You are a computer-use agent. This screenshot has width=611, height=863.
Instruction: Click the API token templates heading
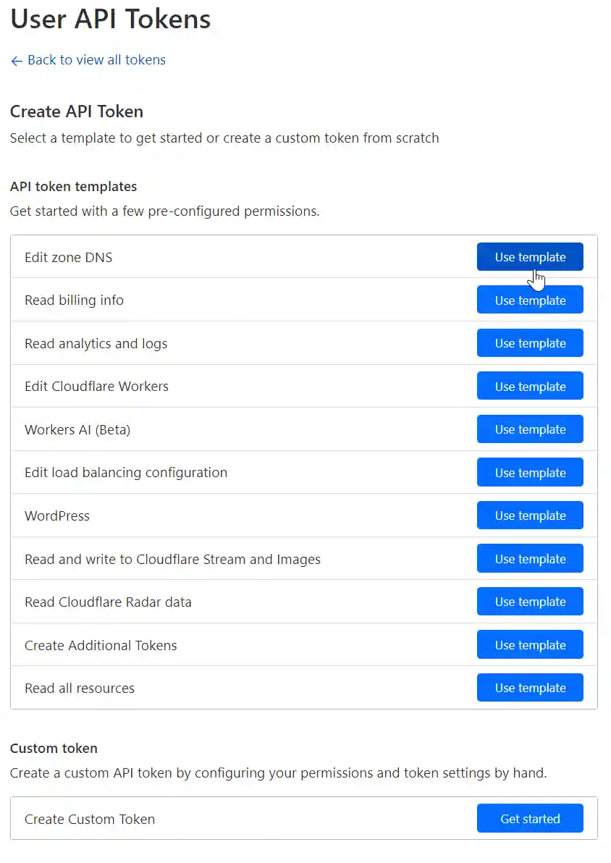click(x=73, y=186)
